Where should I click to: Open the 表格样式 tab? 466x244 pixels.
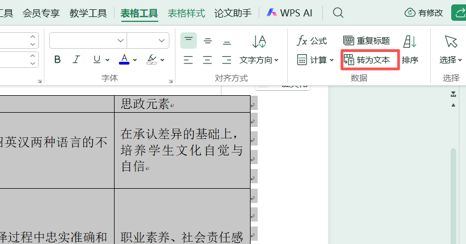tap(186, 13)
